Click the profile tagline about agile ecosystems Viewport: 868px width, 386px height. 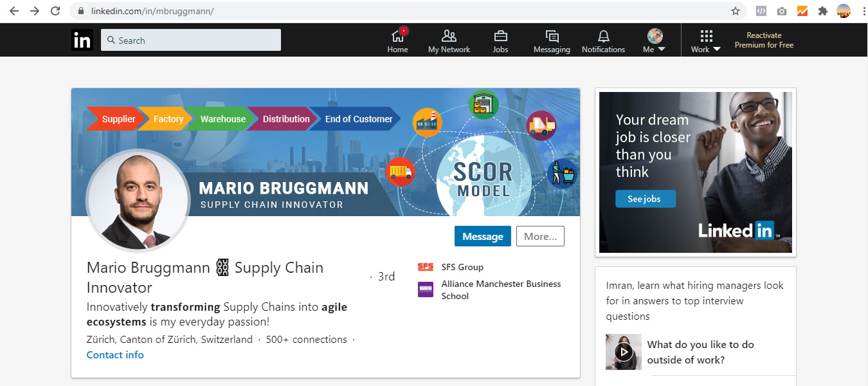[217, 315]
